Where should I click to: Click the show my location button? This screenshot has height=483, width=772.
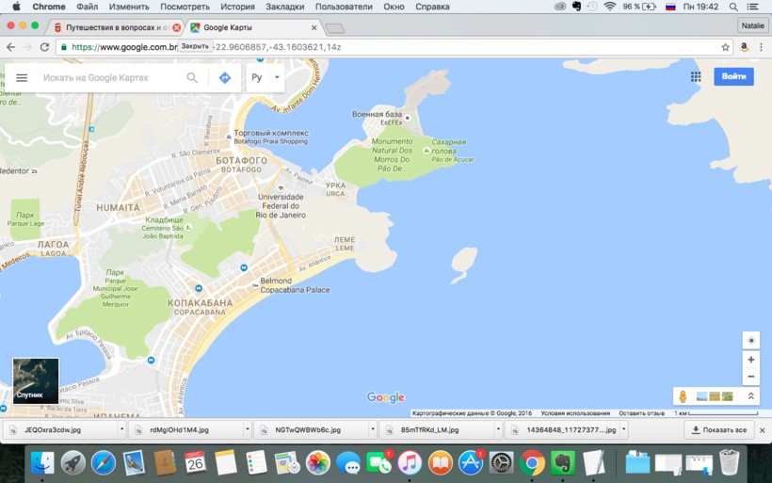click(750, 340)
